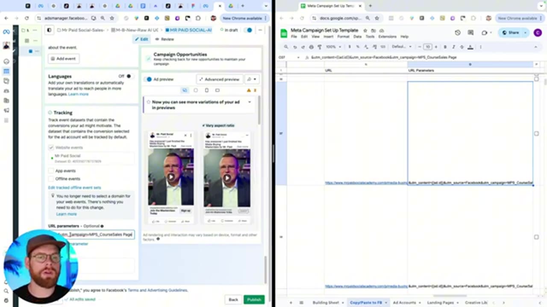Open the Share dropdown arrow in Sheets
547x307 pixels.
click(525, 33)
